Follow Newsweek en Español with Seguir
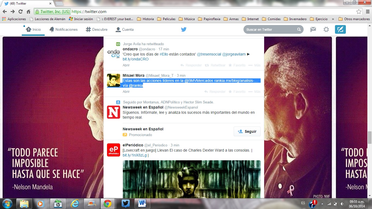 click(247, 131)
